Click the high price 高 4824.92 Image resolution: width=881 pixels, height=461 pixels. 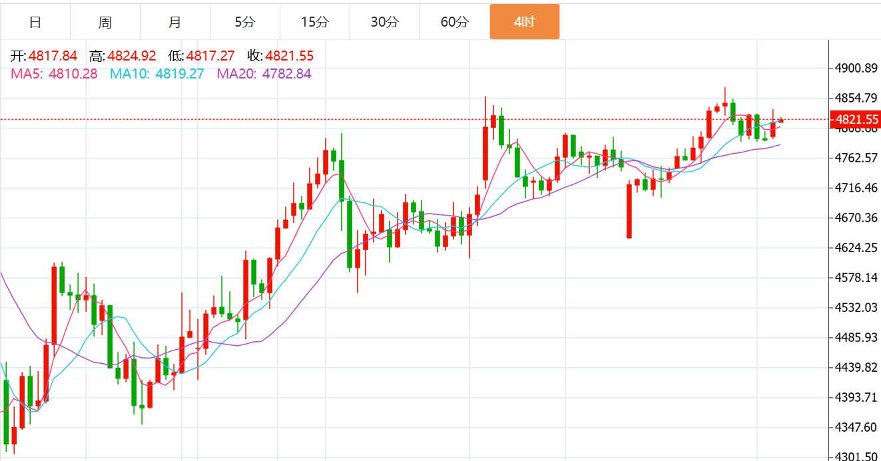tap(123, 57)
